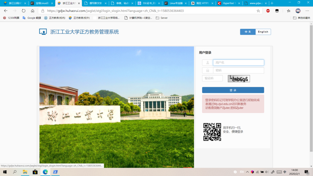
Task: Open the network Wi-Fi tray icon
Action: 257,172
